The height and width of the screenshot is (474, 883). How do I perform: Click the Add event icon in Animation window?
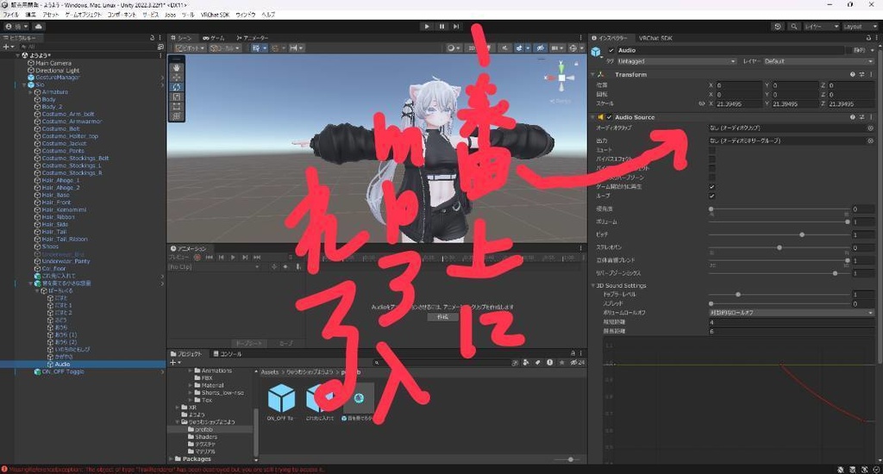(297, 267)
